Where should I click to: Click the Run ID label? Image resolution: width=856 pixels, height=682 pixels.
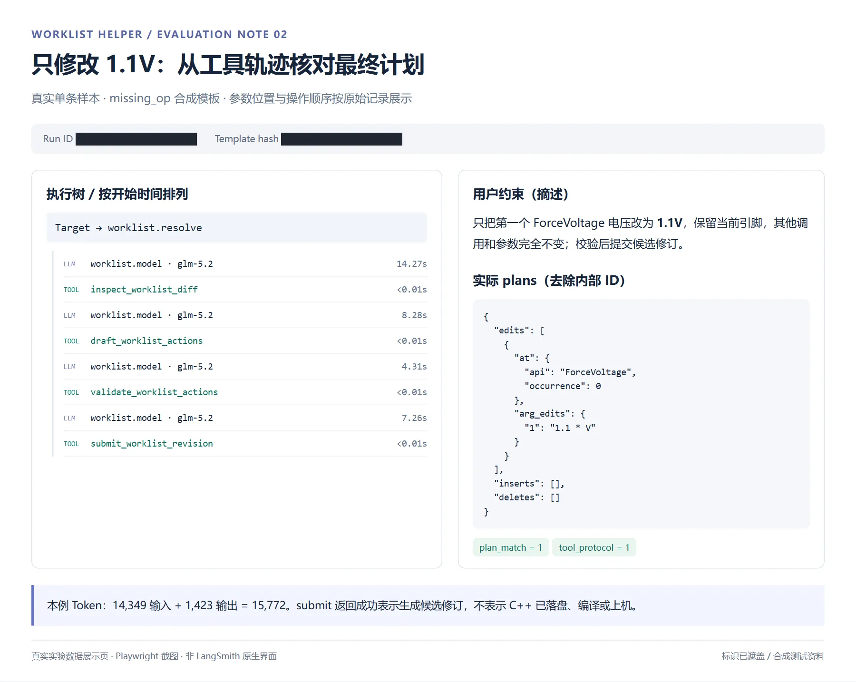(58, 139)
